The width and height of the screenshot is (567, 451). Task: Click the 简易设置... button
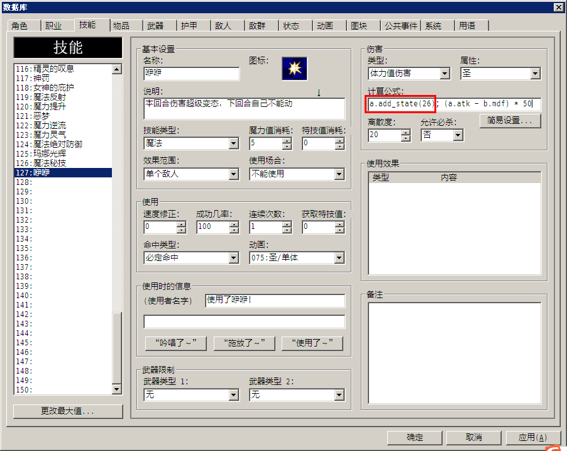point(510,121)
